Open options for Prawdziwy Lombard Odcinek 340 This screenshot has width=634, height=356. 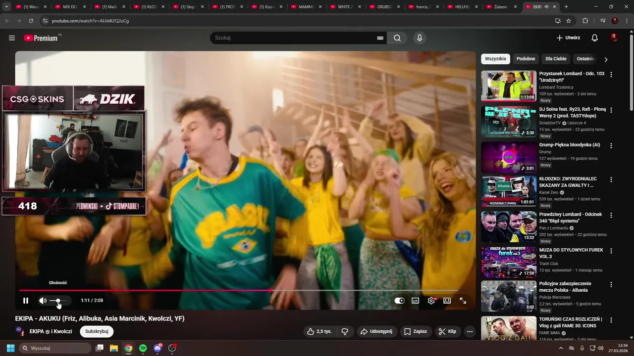(x=611, y=216)
